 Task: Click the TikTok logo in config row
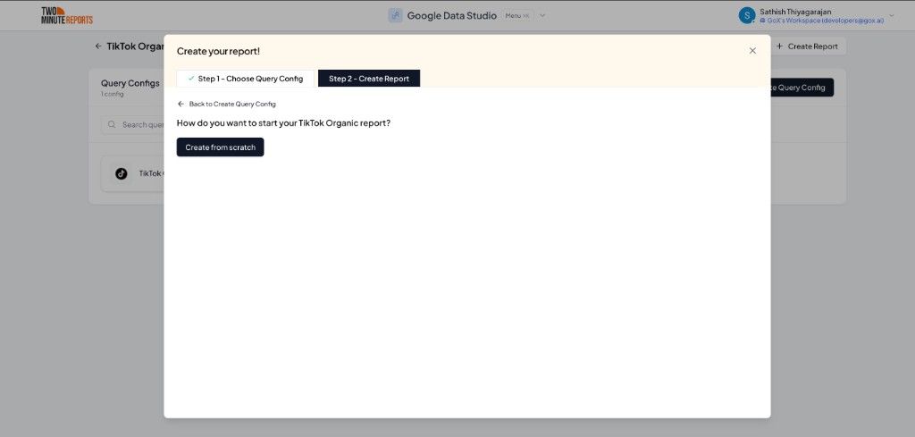click(121, 173)
